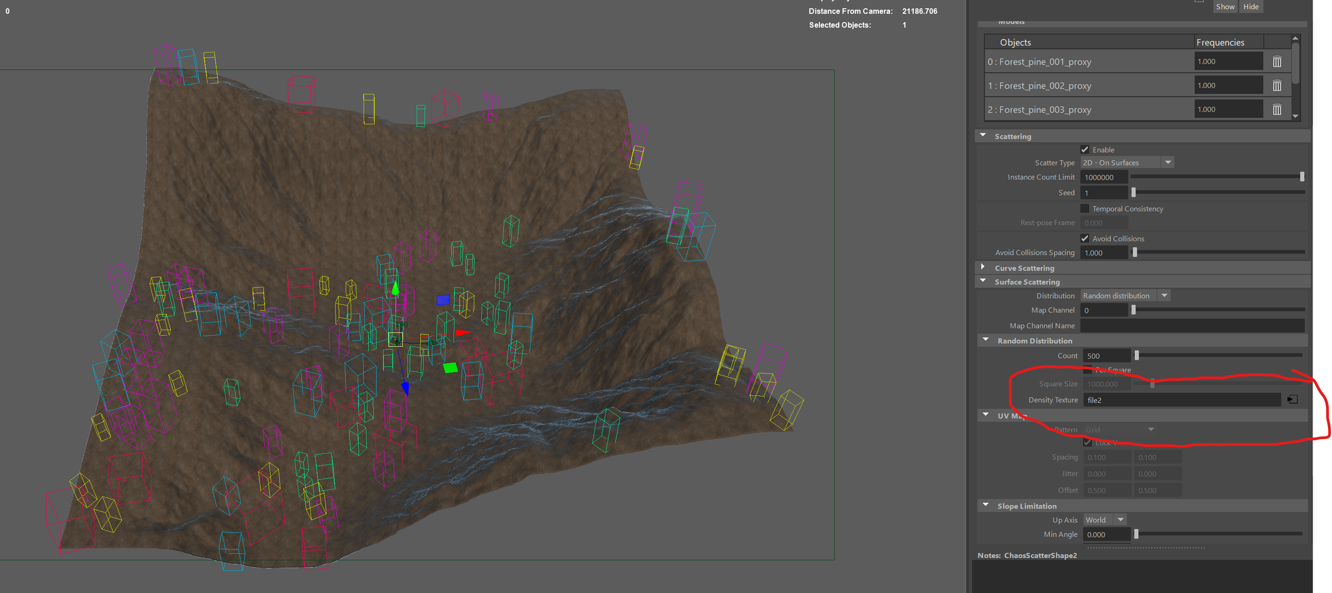Screen dimensions: 1332x593
Task: Click the Count value field showing 500
Action: click(x=1107, y=356)
